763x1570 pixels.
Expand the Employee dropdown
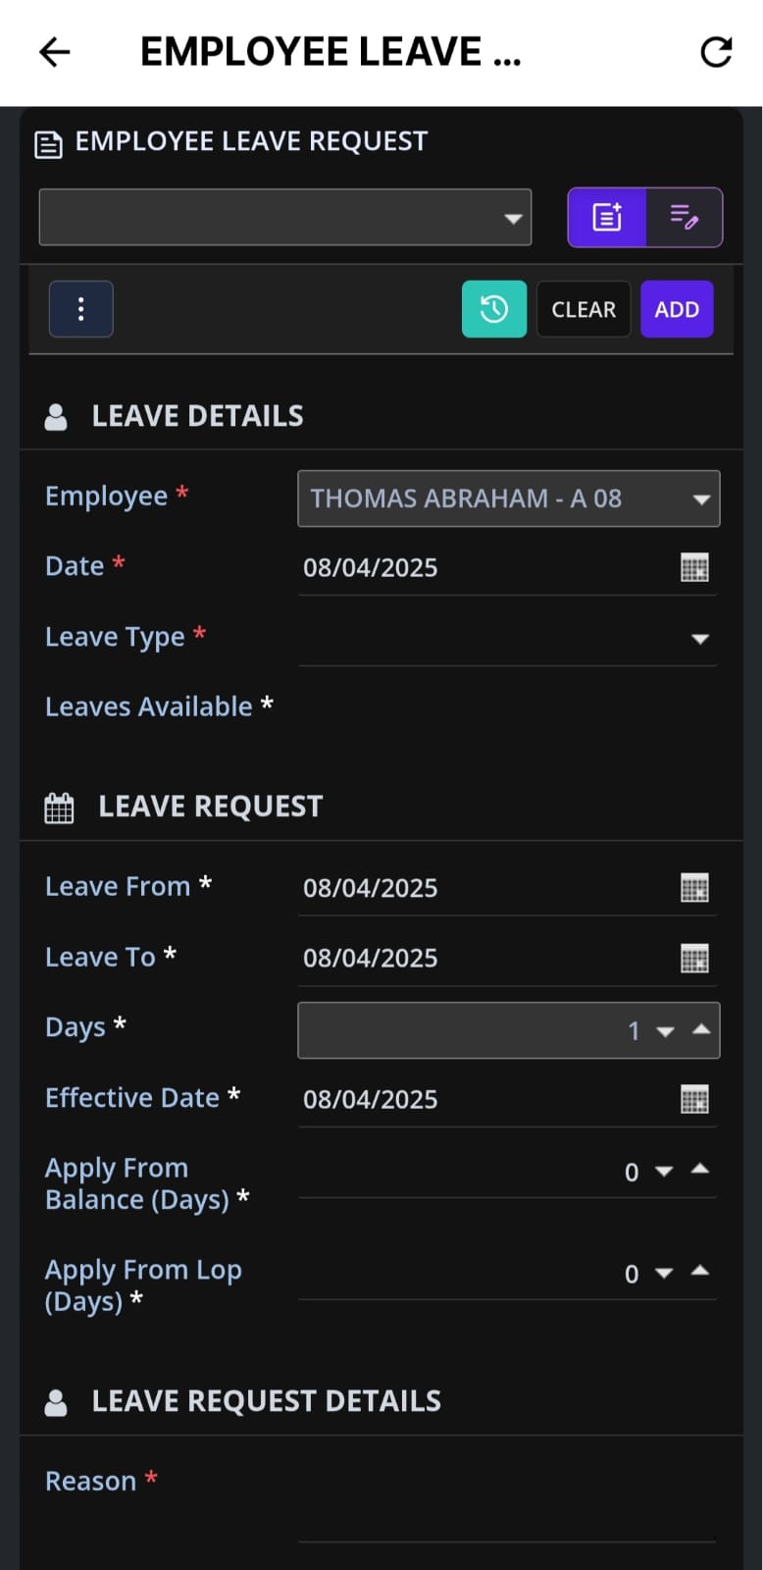tap(701, 499)
